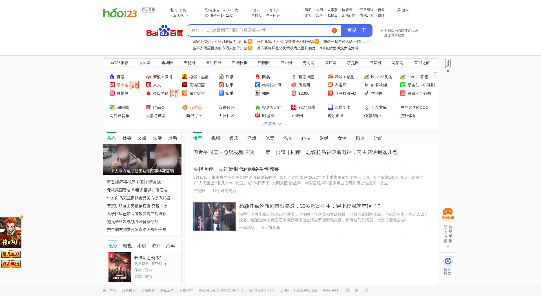Screen dimensions: 541x296
Task: Open the 人民网 link
Action: (145, 63)
